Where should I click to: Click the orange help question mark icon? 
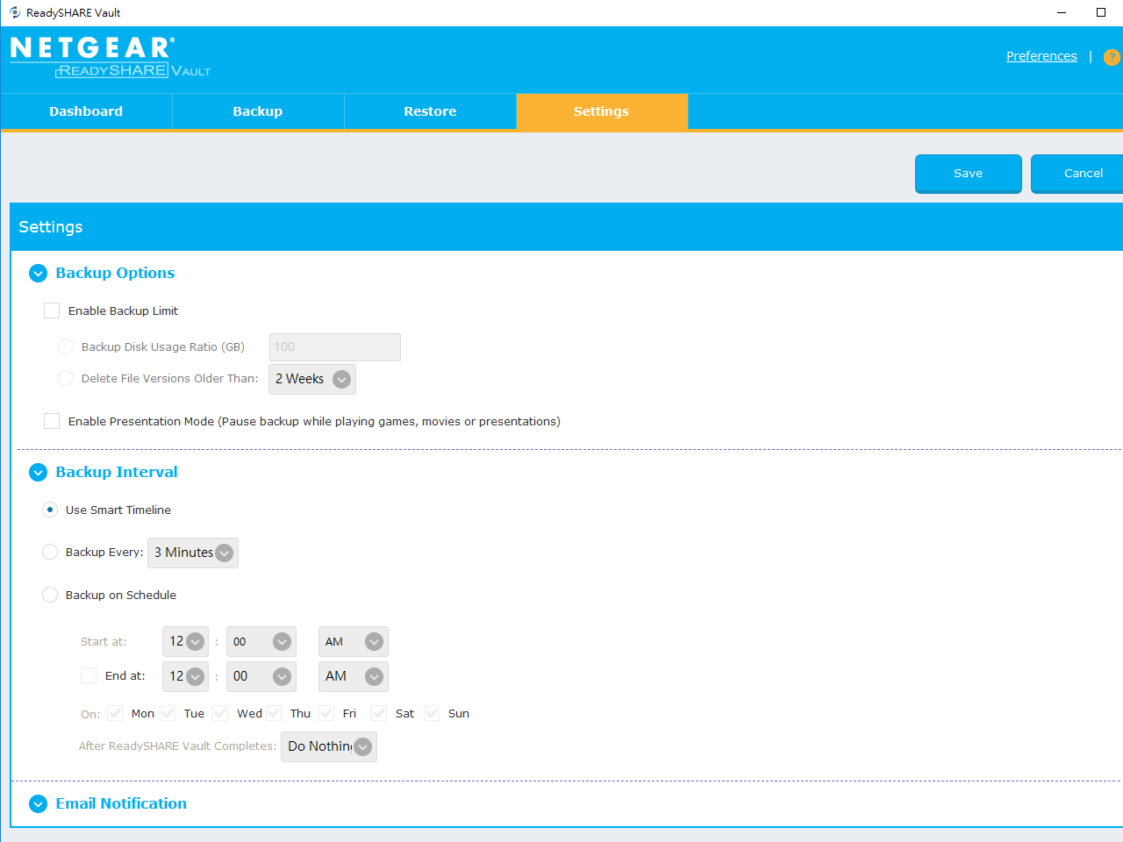click(1112, 58)
